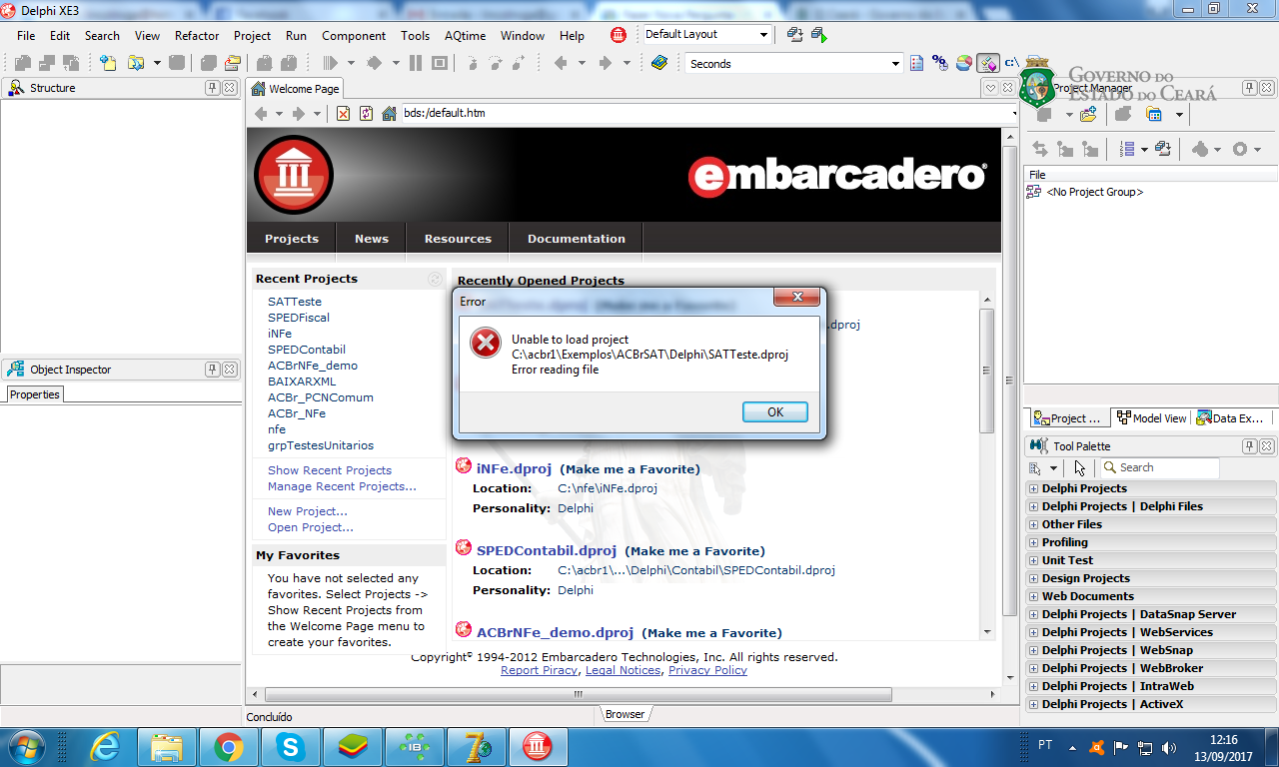Image resolution: width=1279 pixels, height=767 pixels.
Task: Open the Component menu
Action: (x=354, y=35)
